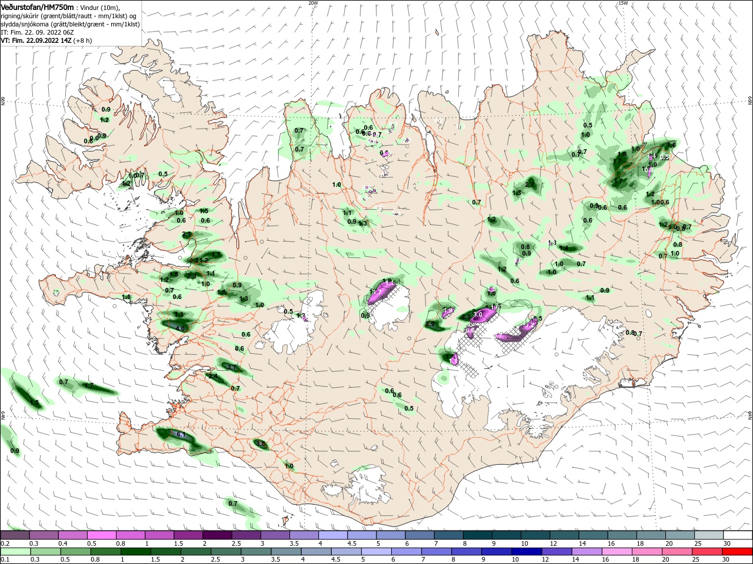The width and height of the screenshot is (753, 564).
Task: Click the 3.0 value on the purple snow patch
Action: (x=478, y=315)
